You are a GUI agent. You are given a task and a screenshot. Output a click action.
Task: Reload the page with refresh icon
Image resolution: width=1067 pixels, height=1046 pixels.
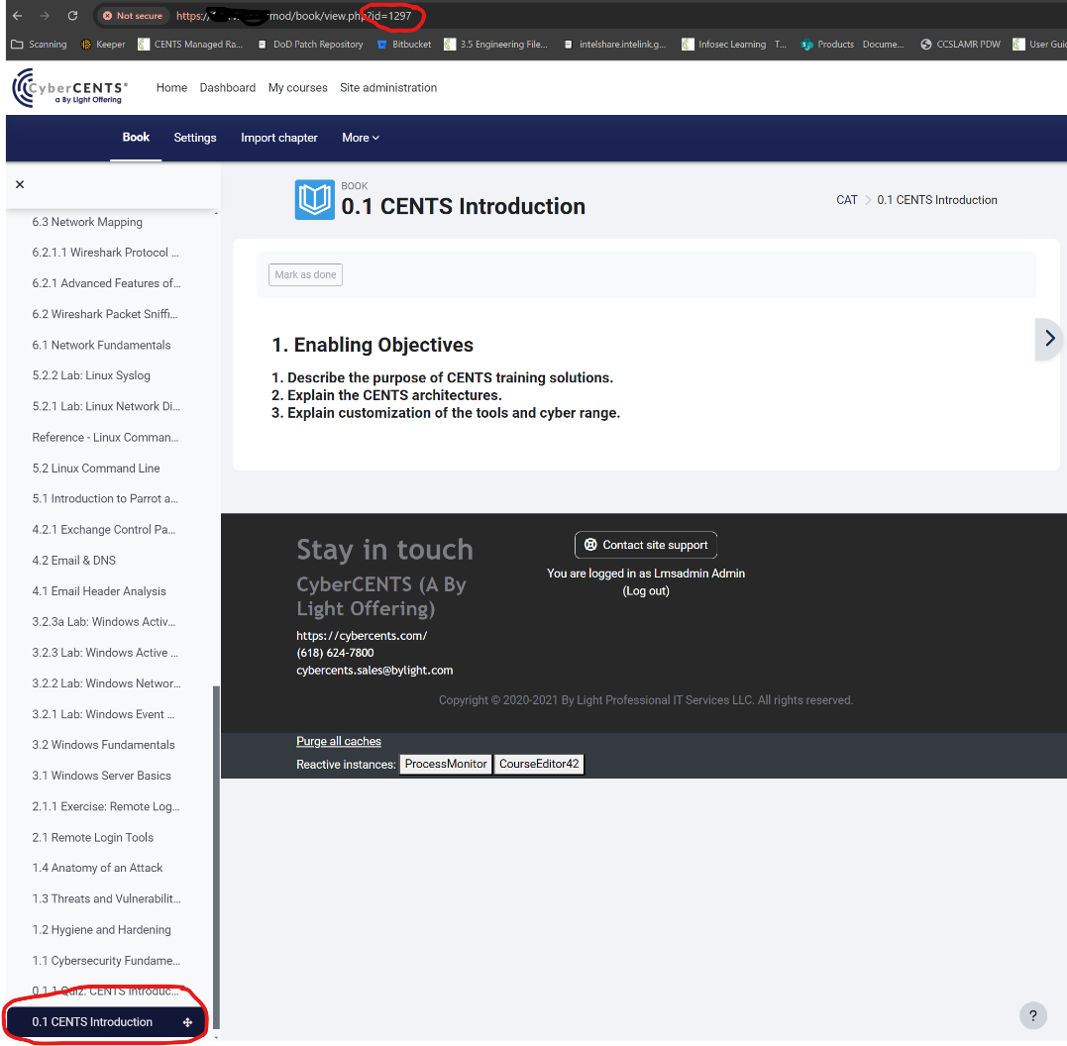pyautogui.click(x=72, y=16)
